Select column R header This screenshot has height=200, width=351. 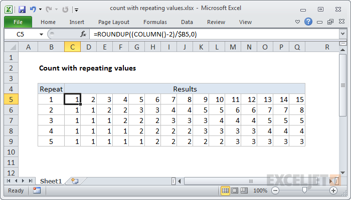(327, 47)
